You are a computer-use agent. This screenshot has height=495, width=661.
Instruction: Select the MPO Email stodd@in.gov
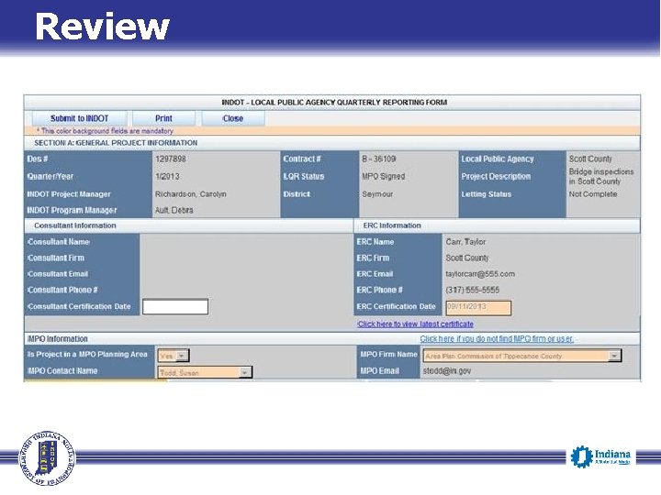click(447, 371)
